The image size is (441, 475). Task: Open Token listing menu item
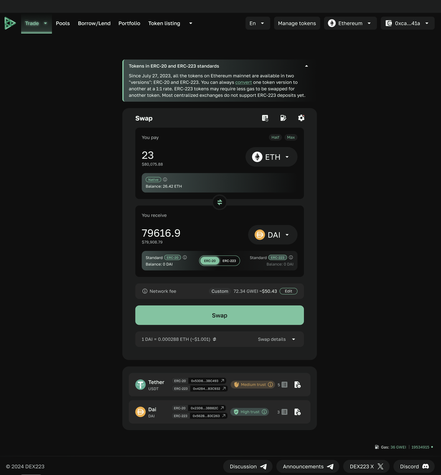164,23
